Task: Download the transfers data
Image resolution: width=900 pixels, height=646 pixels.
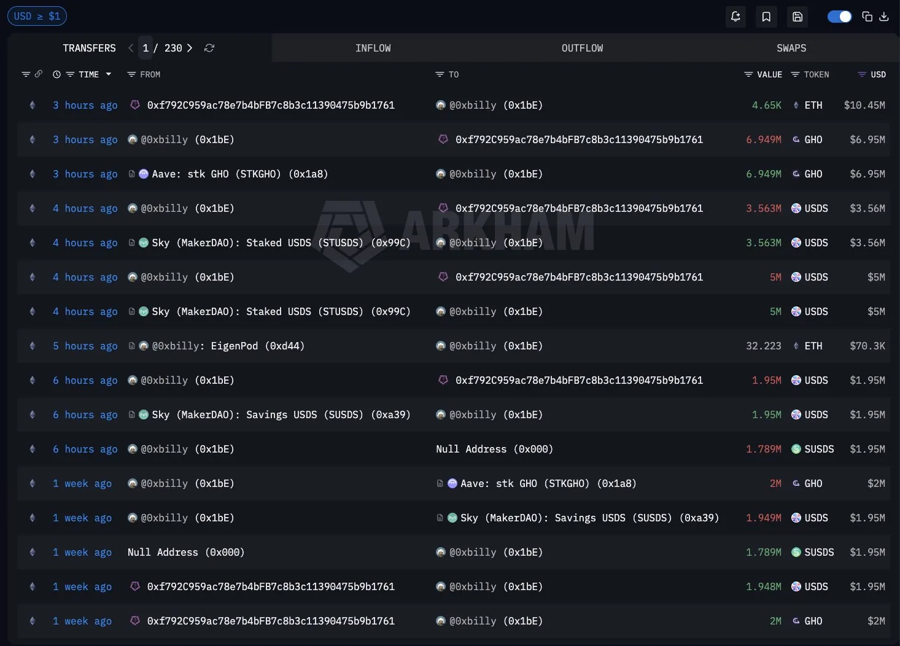Action: tap(884, 17)
